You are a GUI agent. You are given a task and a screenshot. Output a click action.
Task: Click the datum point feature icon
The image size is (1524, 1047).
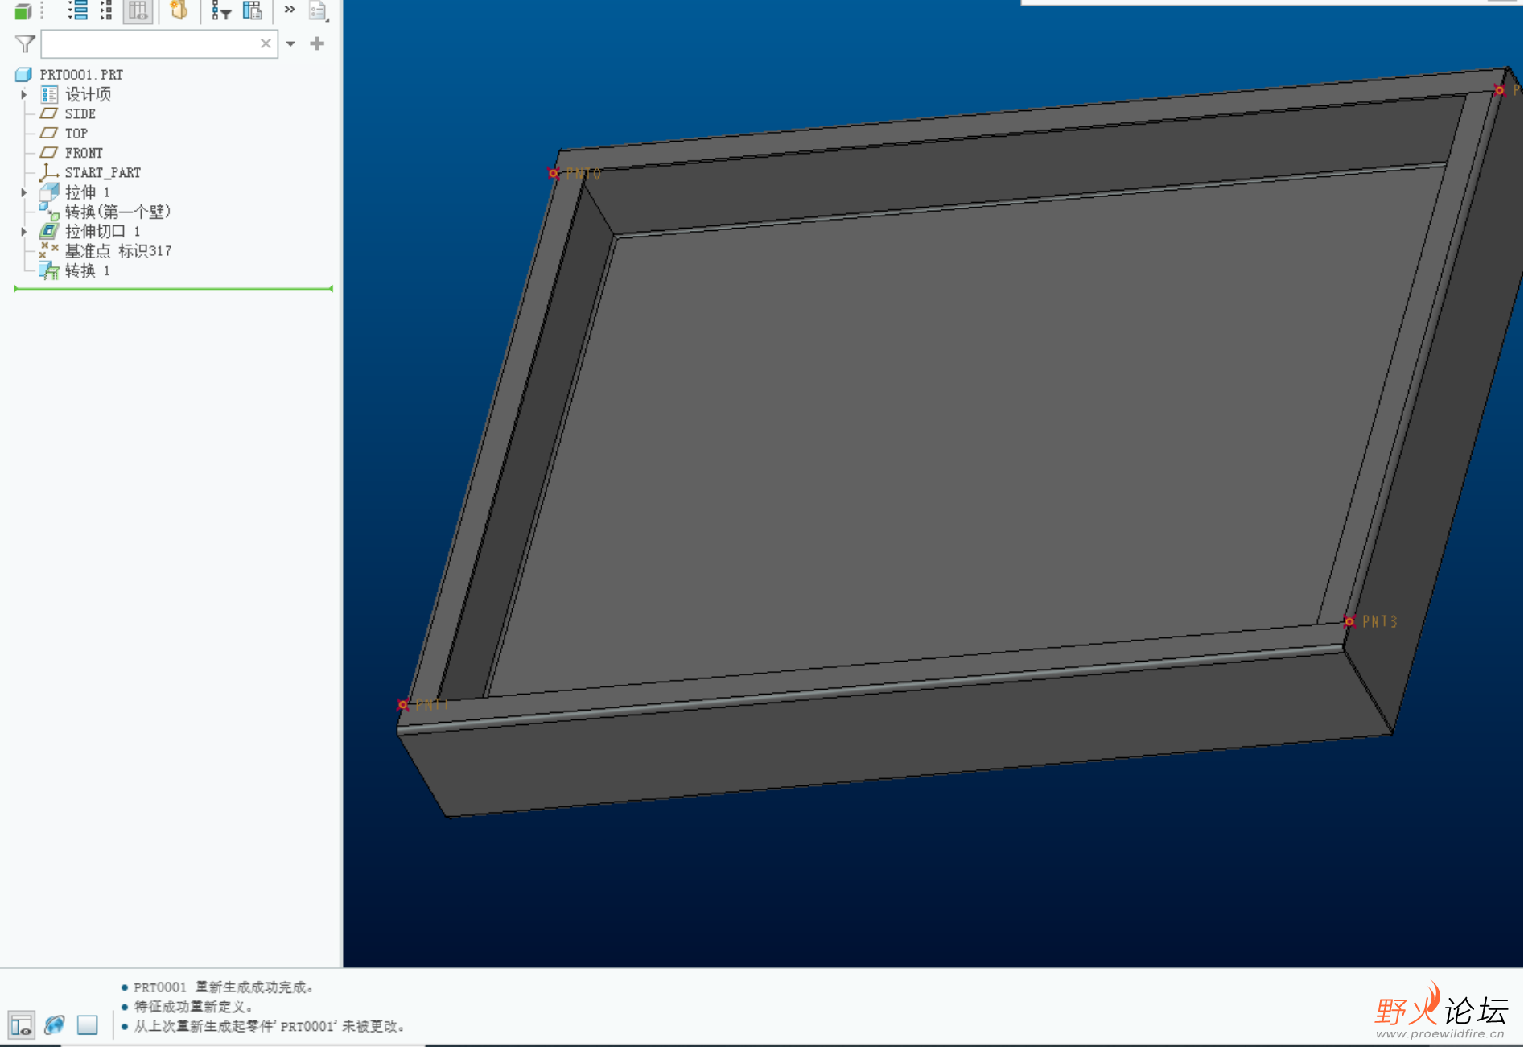(x=49, y=250)
